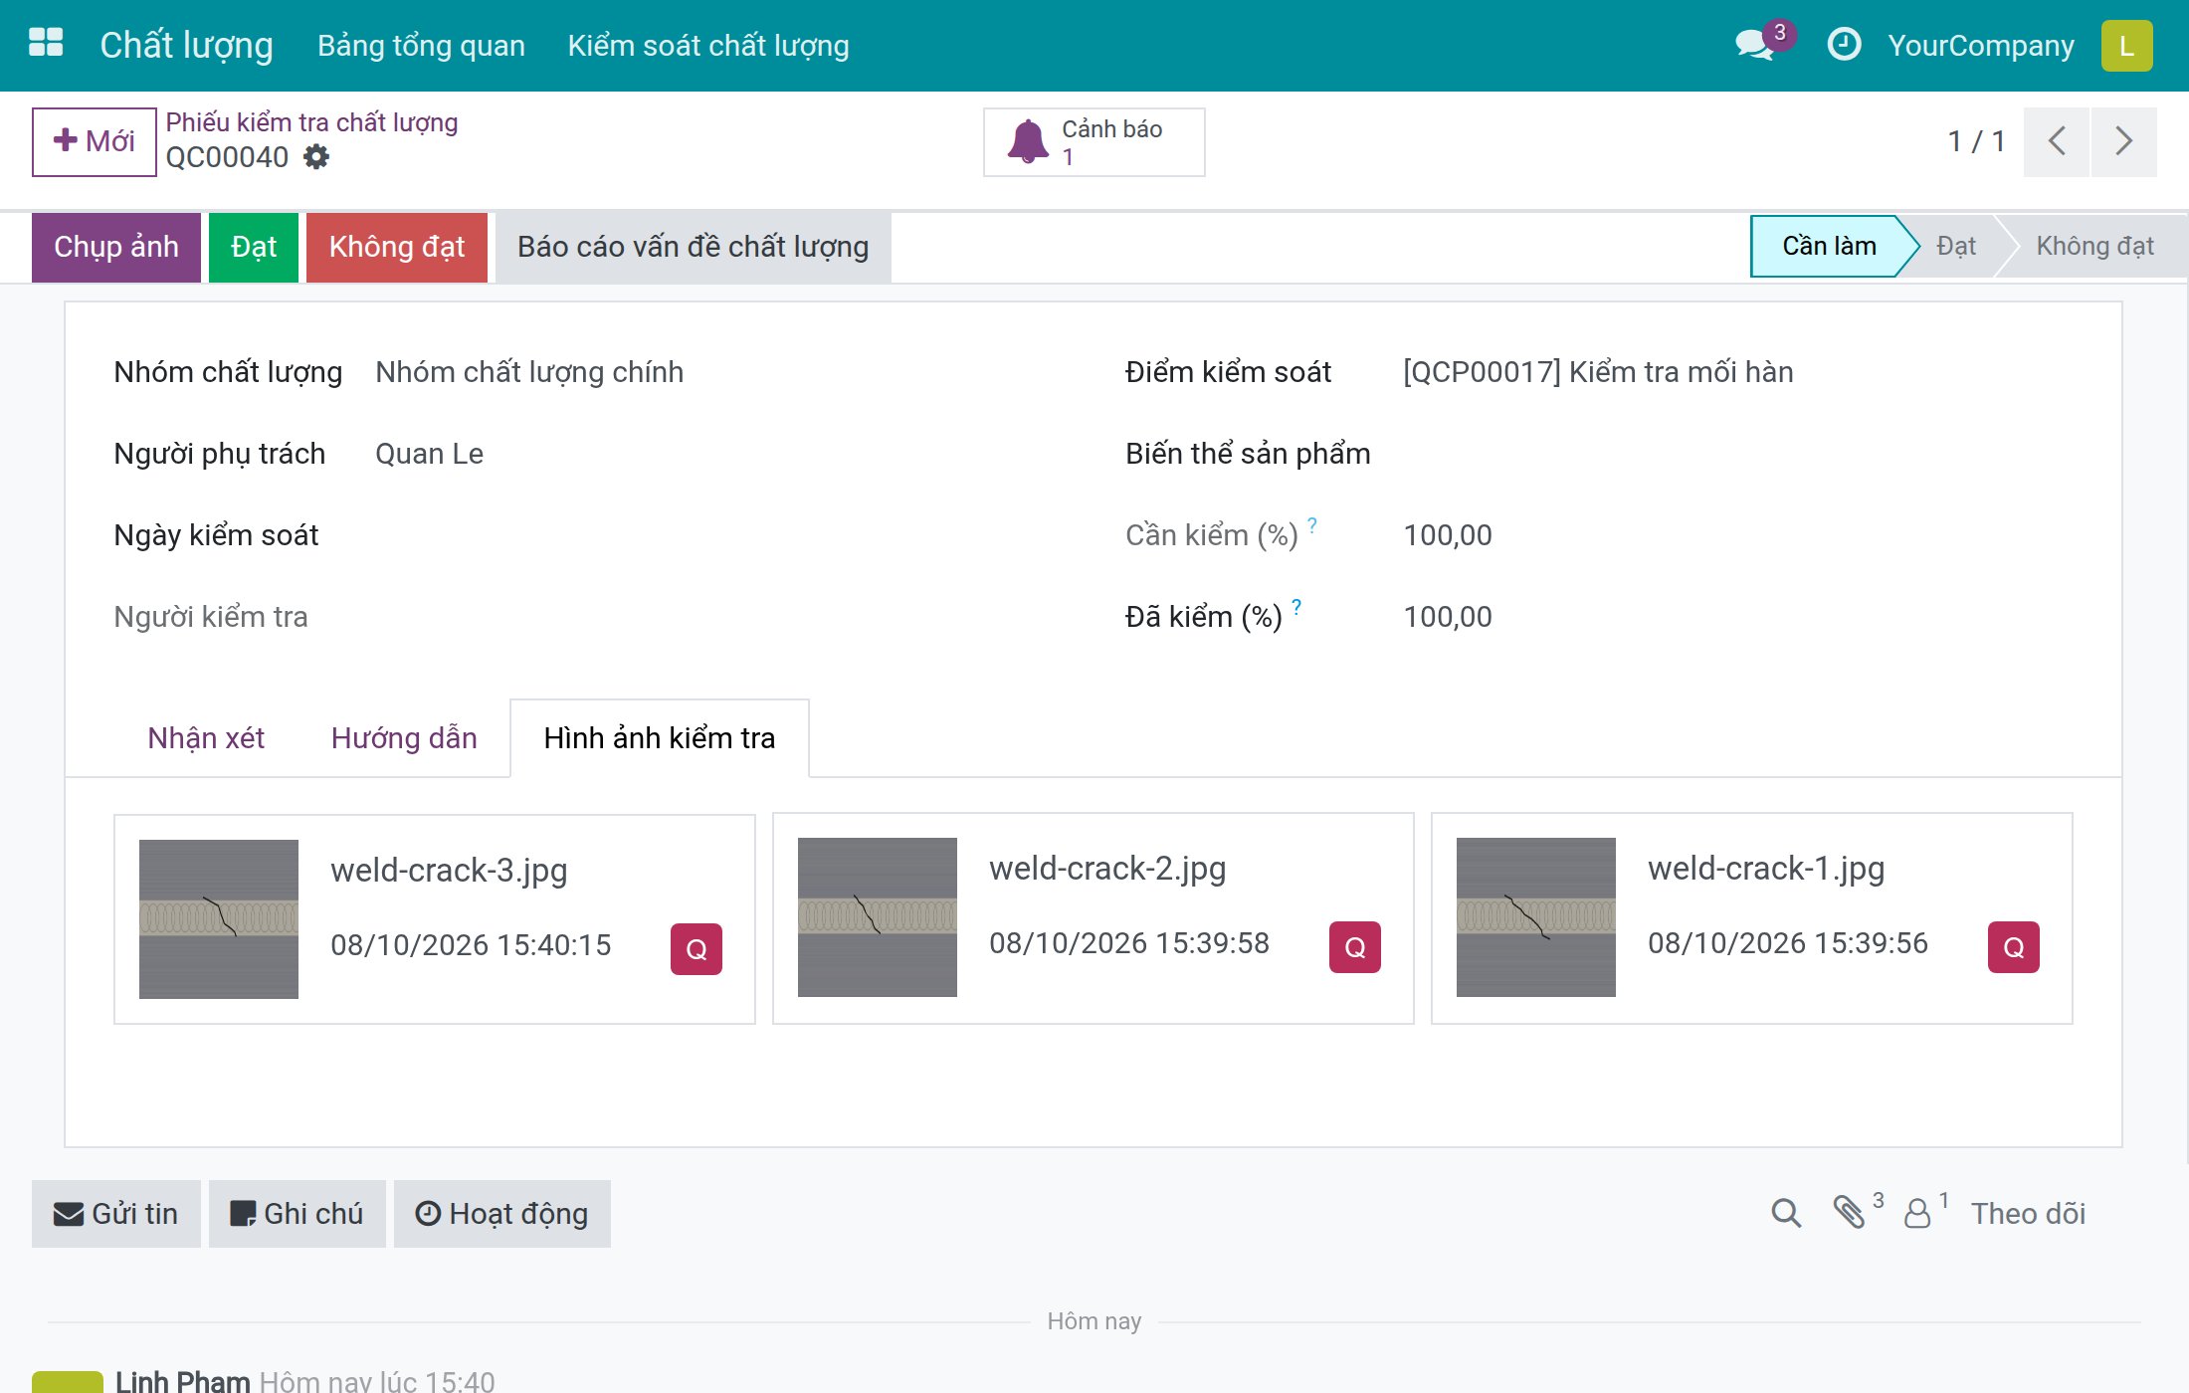Click the red Không đạt button
Image resolution: width=2189 pixels, height=1393 pixels.
click(396, 247)
